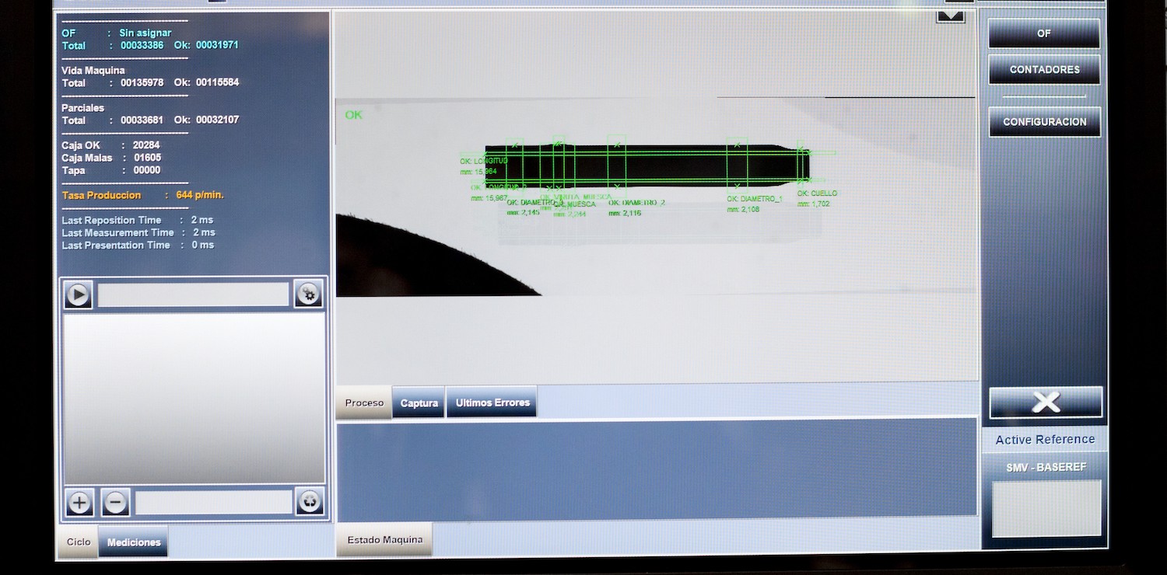Click the text field beside the minus button
Screen dimensions: 1167x575
214,502
